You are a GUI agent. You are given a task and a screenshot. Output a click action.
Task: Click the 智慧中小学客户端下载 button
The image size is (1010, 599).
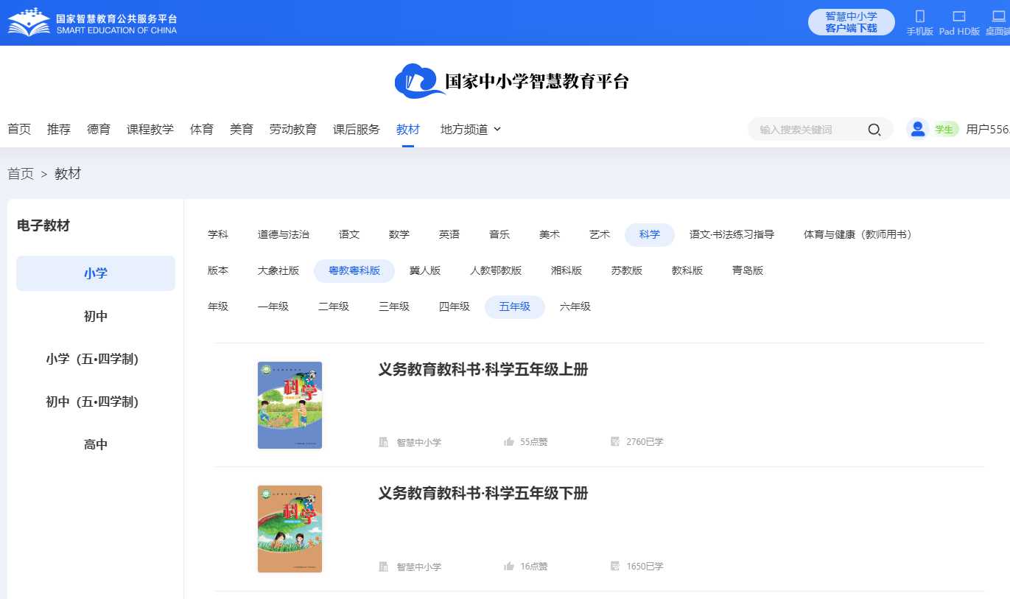[852, 22]
